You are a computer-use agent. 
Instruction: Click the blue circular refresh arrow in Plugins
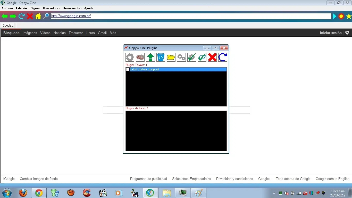coord(223,57)
